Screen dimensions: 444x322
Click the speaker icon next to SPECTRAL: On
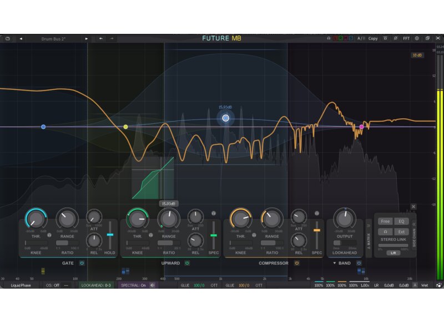[x=152, y=285]
